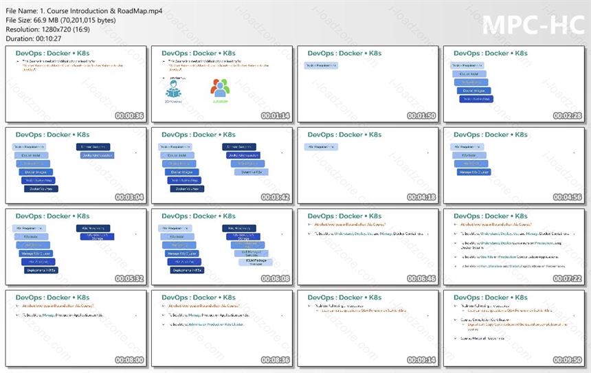View the 00:06:46 slide thumbnail
Image resolution: width=591 pixels, height=373 pixels.
[x=368, y=247]
